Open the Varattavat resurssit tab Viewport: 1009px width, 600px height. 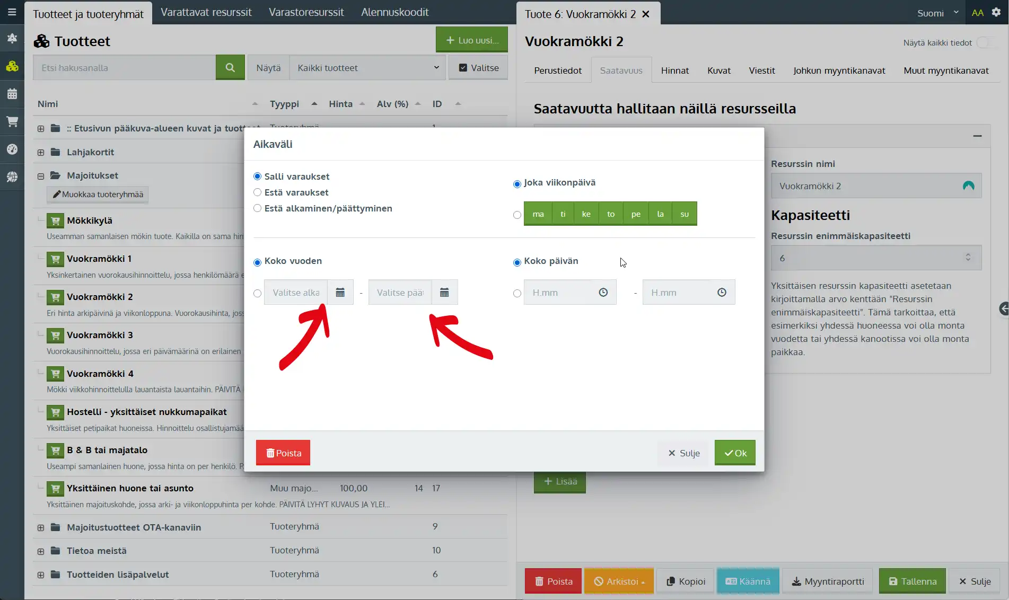coord(206,12)
